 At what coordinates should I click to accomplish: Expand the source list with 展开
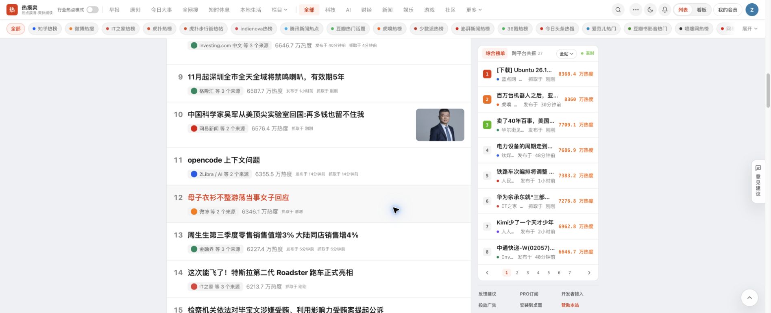click(750, 29)
